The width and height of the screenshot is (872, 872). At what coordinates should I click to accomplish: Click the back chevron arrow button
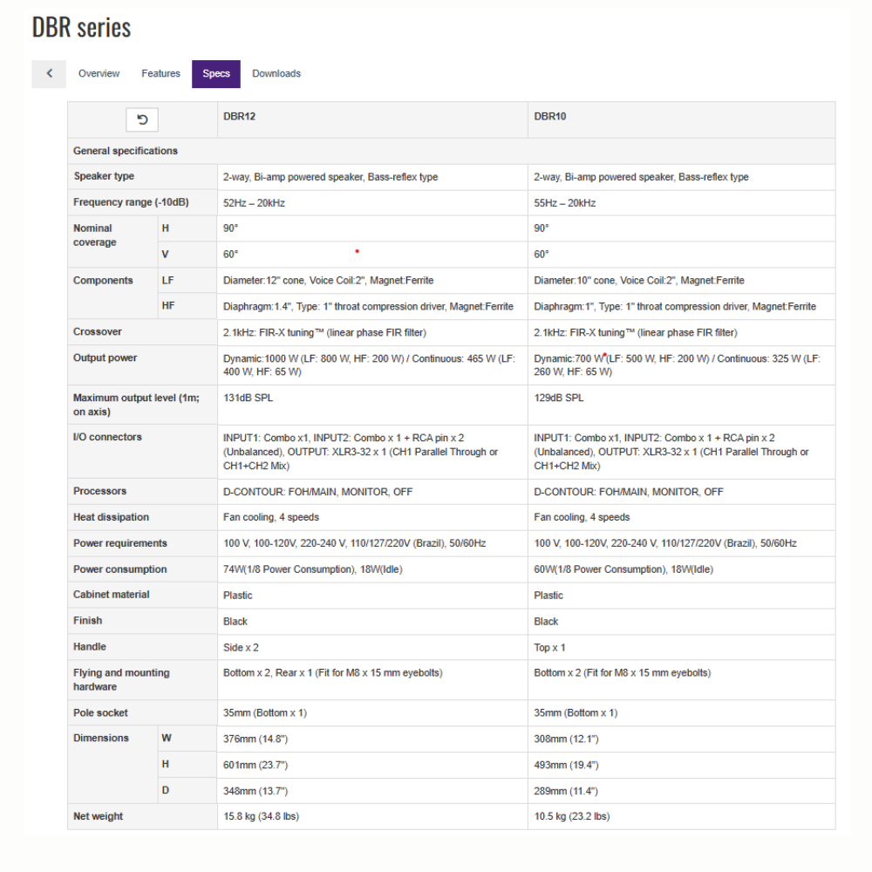(49, 74)
